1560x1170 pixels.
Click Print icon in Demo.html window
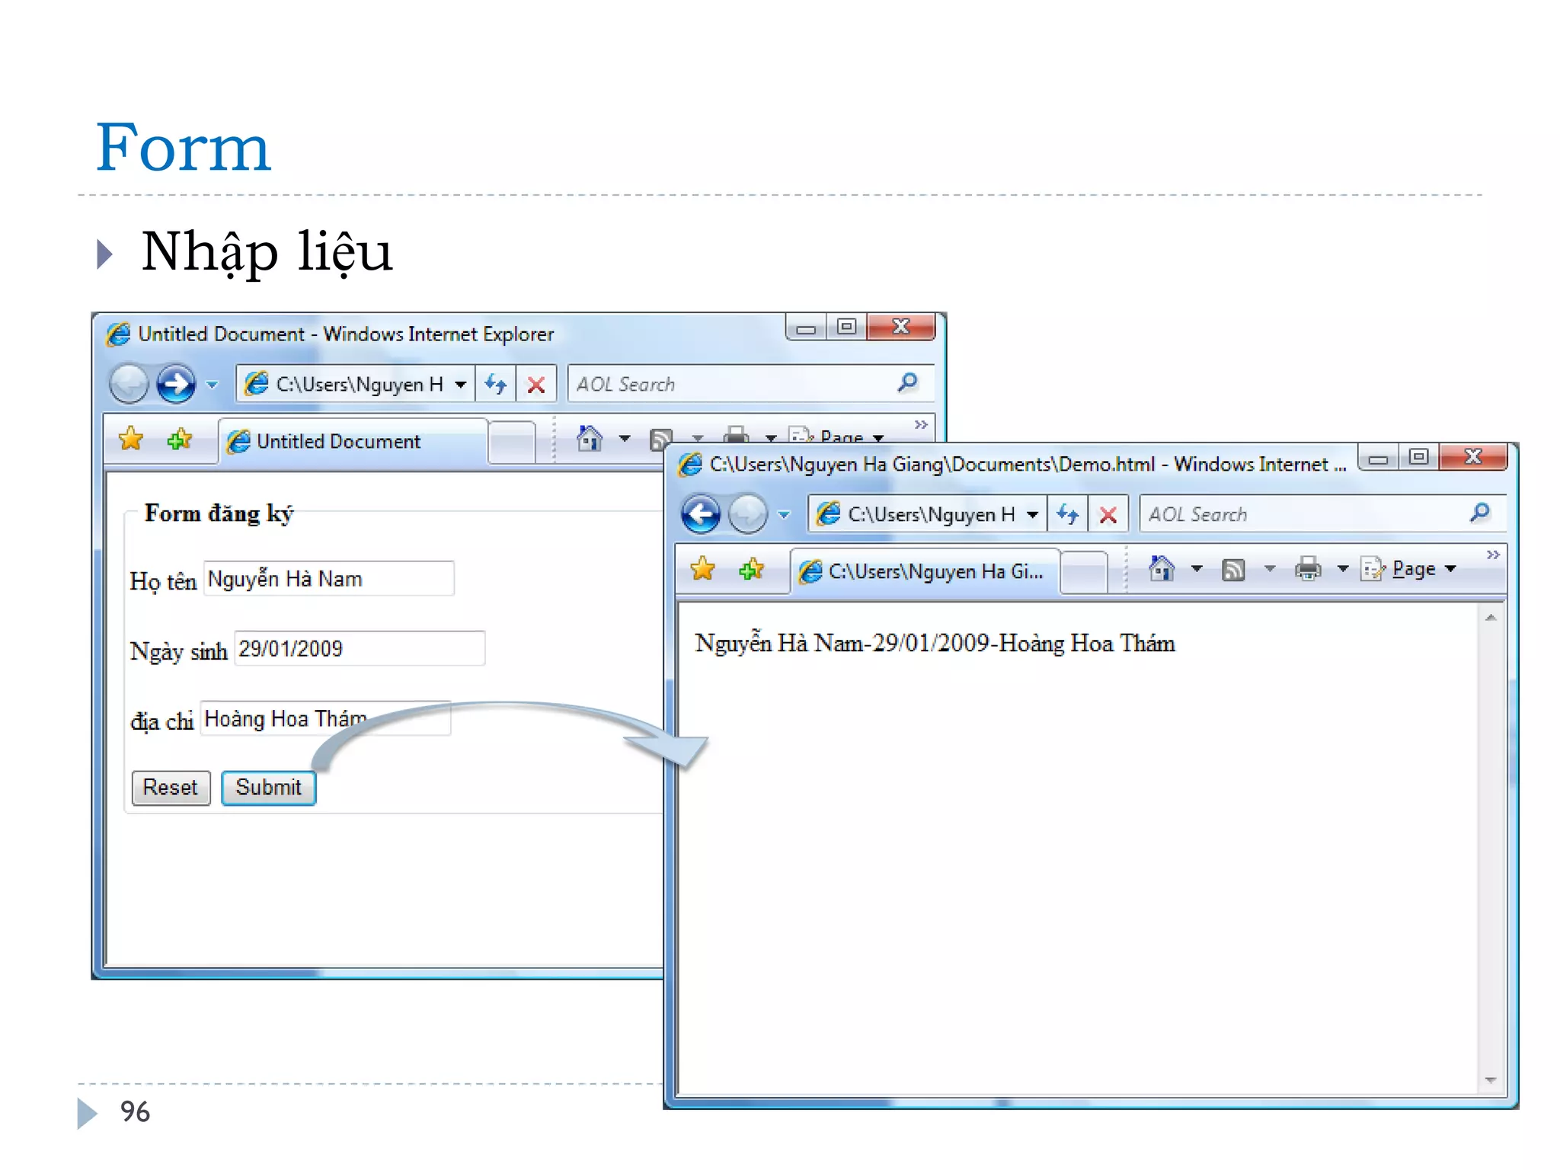(1308, 568)
